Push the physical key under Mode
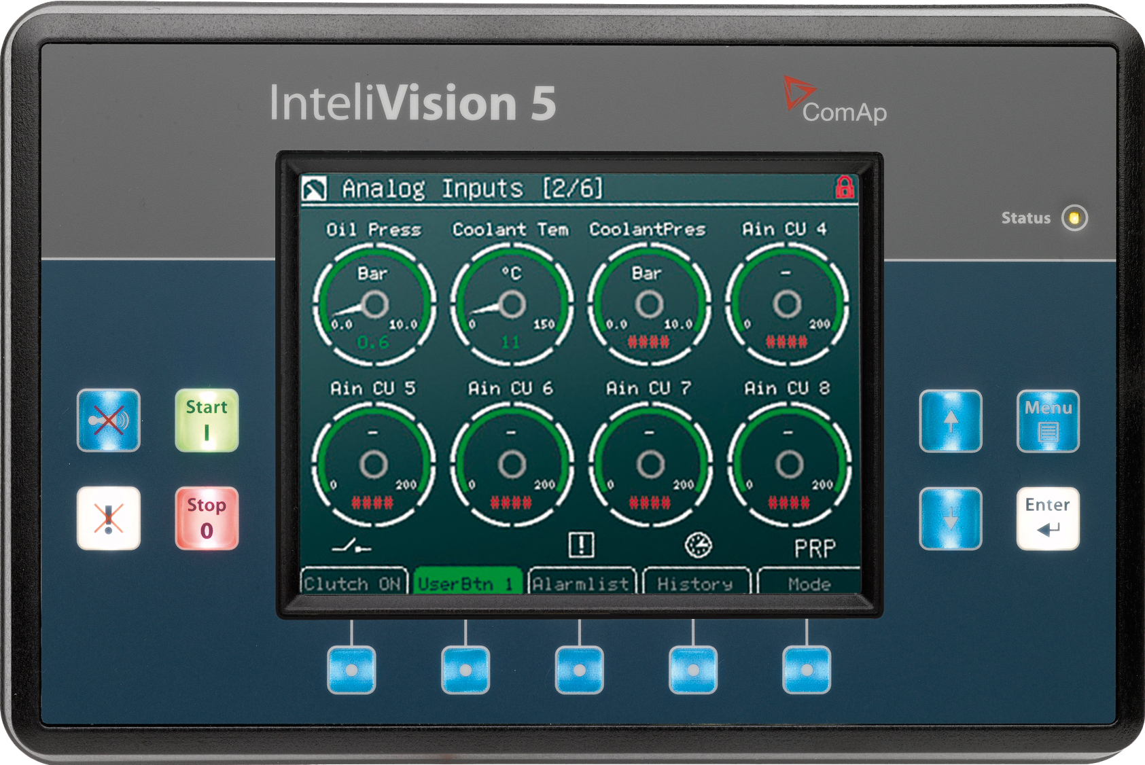Image resolution: width=1145 pixels, height=765 pixels. 807,670
